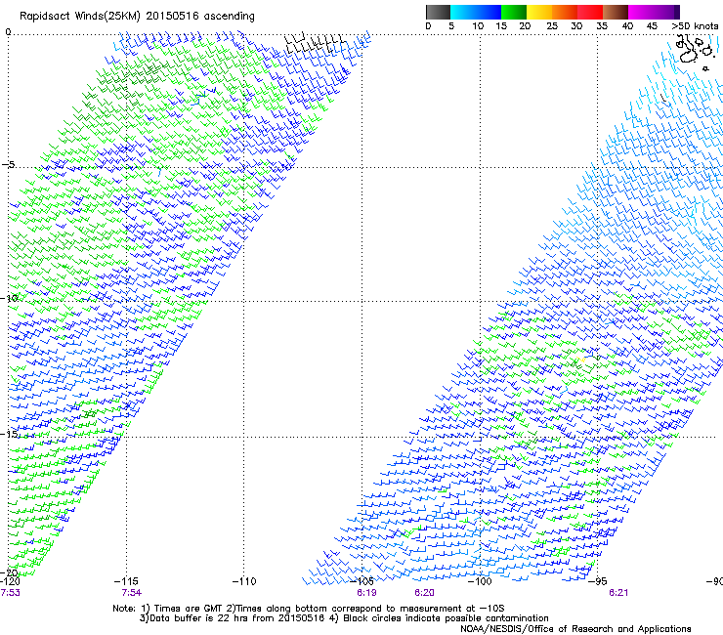Click the yellow wind barb near -96 longitude
The image size is (723, 635).
[x=581, y=359]
